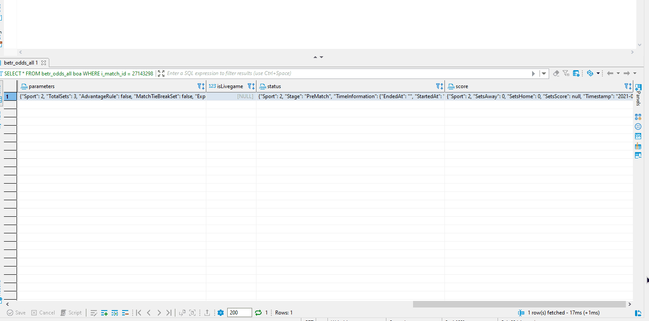Open filter and sort for status column
The image size is (649, 321).
click(440, 86)
